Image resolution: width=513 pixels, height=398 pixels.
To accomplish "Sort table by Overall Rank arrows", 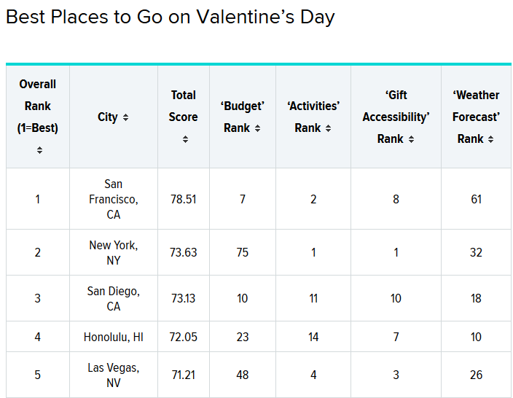I will pos(39,150).
